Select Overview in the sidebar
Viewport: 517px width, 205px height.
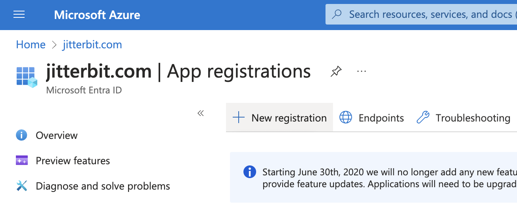tap(56, 135)
